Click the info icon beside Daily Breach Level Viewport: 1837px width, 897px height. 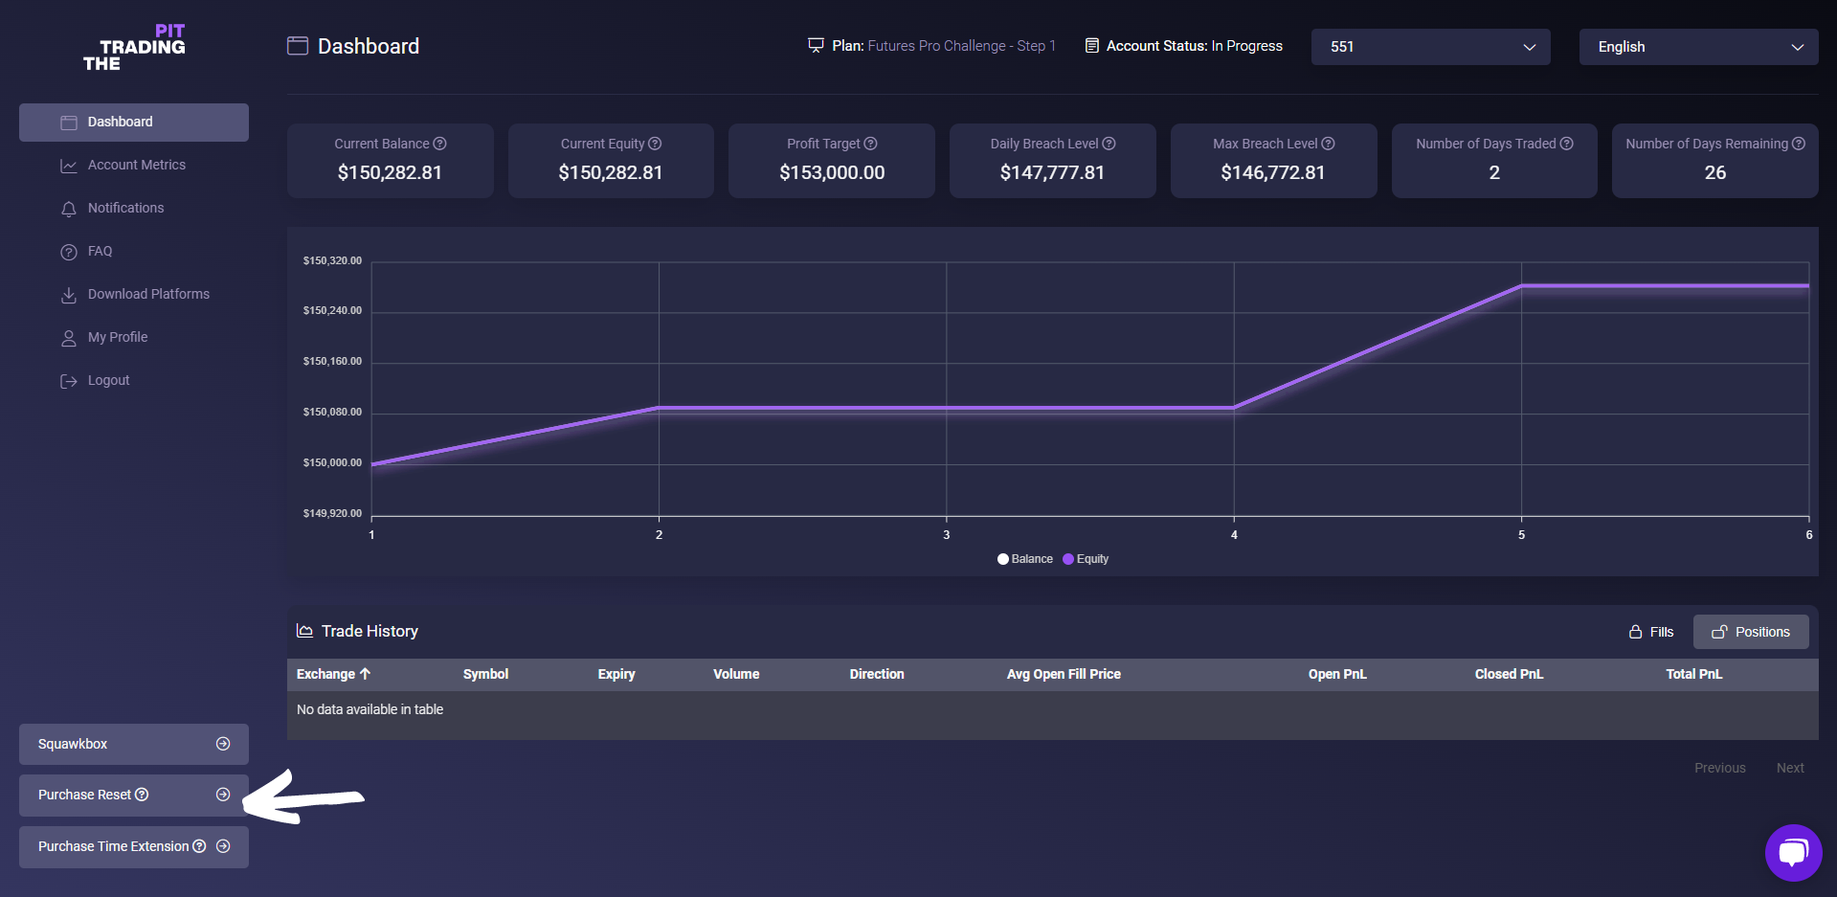click(x=1109, y=144)
